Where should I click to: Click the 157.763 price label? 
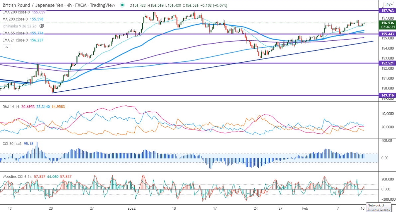387,11
